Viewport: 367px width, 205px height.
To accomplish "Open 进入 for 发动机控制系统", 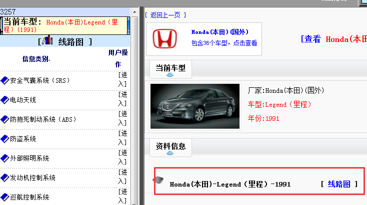I will tap(122, 177).
